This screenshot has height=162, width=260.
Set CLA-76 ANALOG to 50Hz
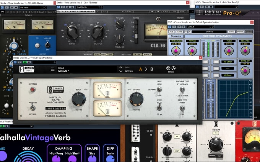[96, 55]
